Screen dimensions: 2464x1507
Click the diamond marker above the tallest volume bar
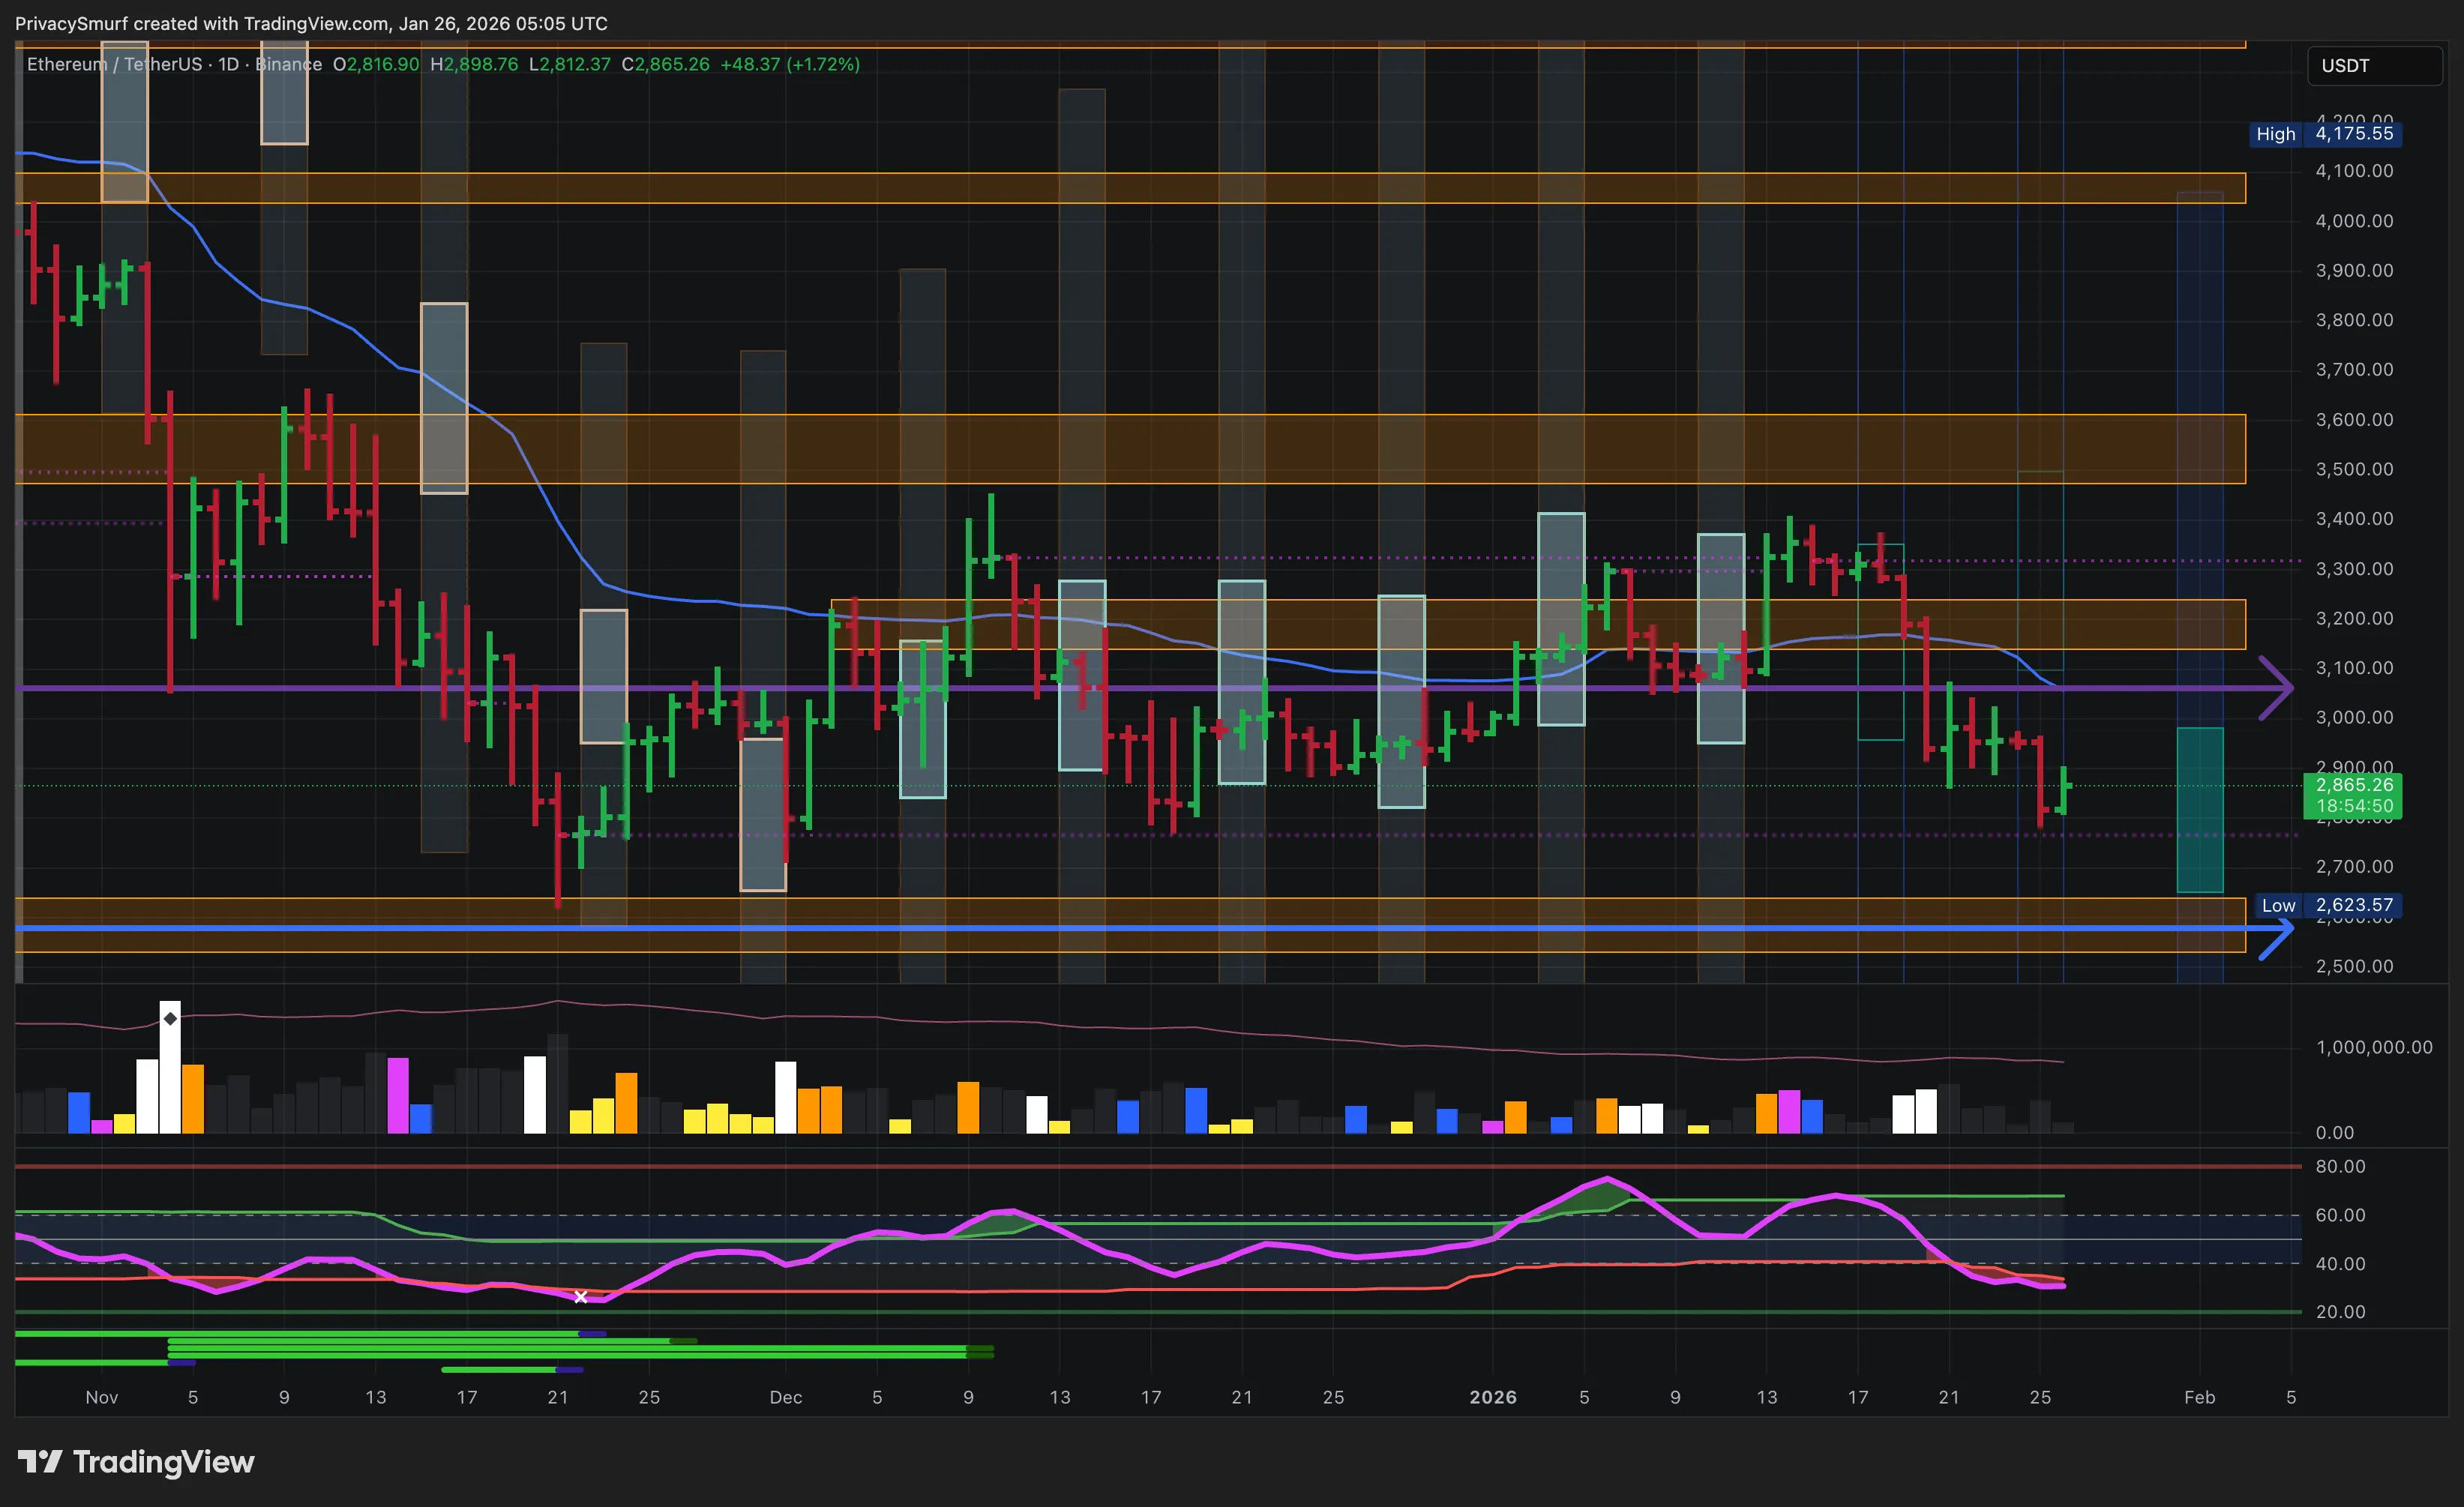[170, 1018]
